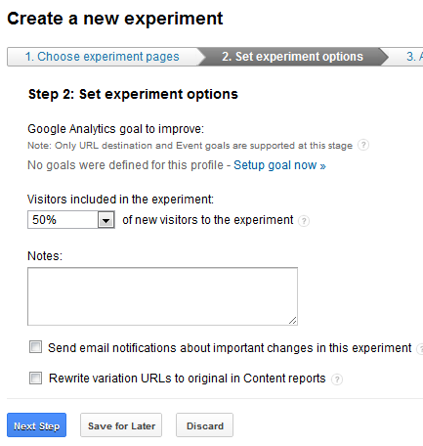The height and width of the screenshot is (446, 423).
Task: Click help icon after 'new visitors to the experiment'
Action: [304, 221]
